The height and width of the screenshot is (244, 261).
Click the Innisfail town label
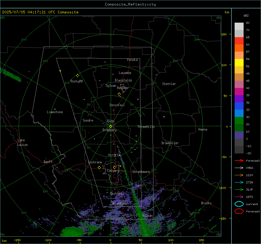[117, 105]
